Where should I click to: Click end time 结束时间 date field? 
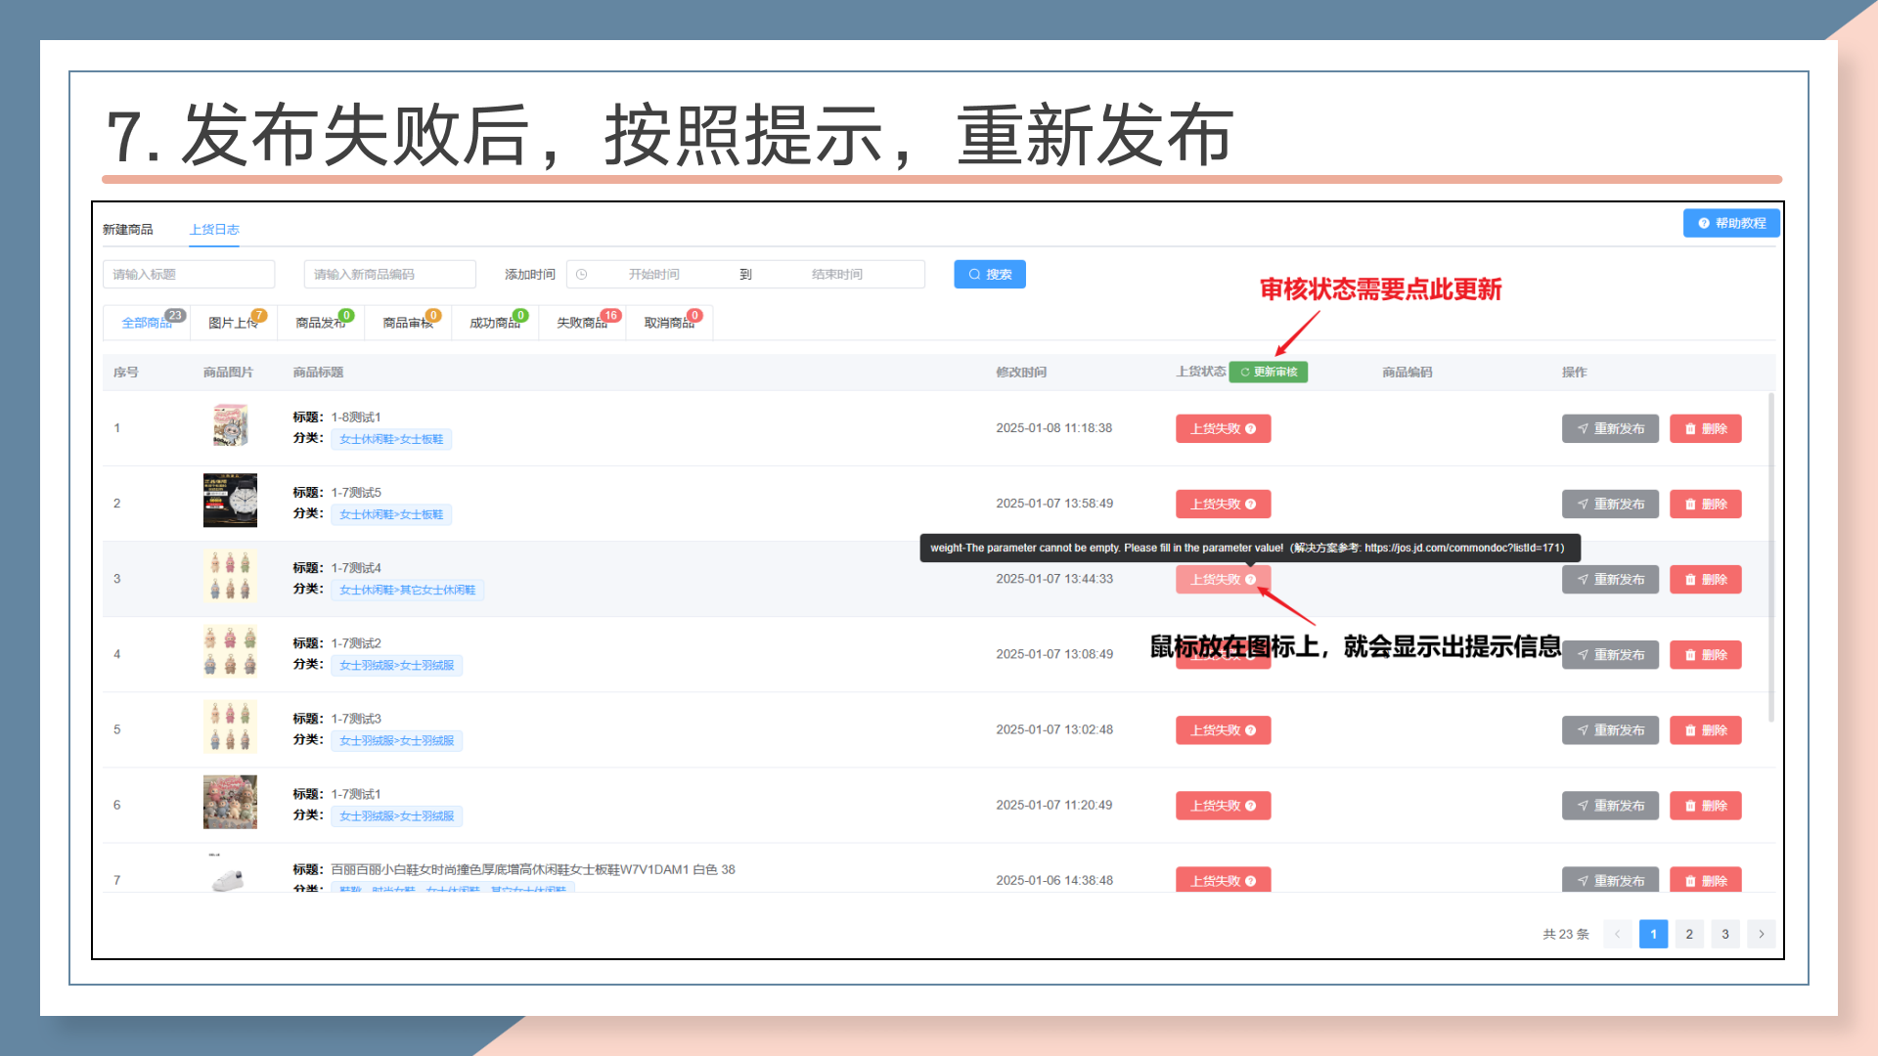[837, 275]
